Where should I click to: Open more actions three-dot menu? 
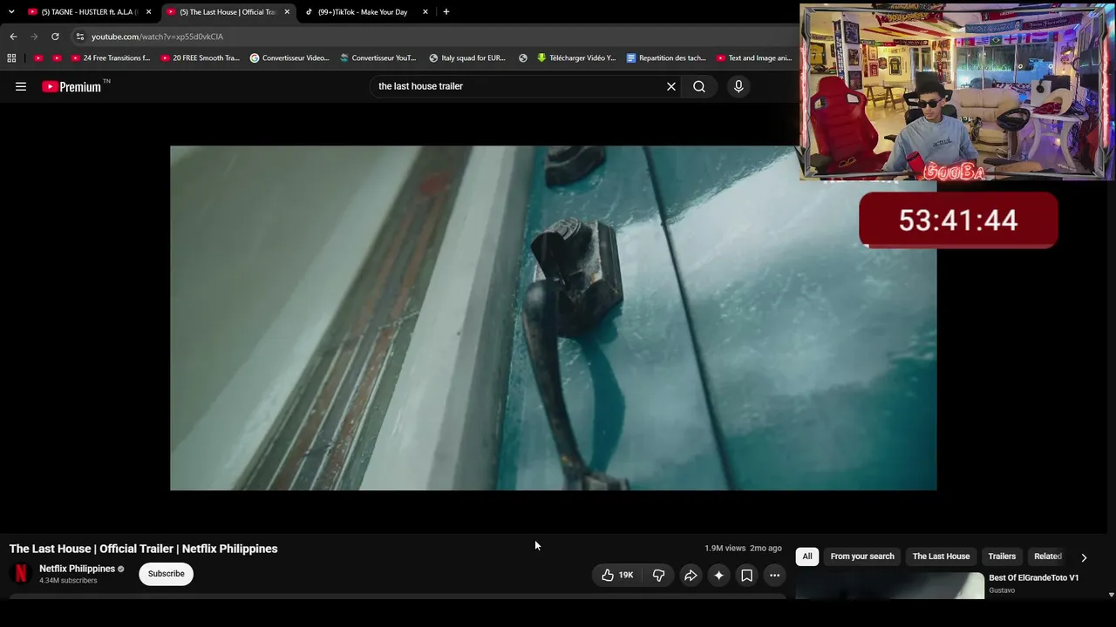point(774,575)
